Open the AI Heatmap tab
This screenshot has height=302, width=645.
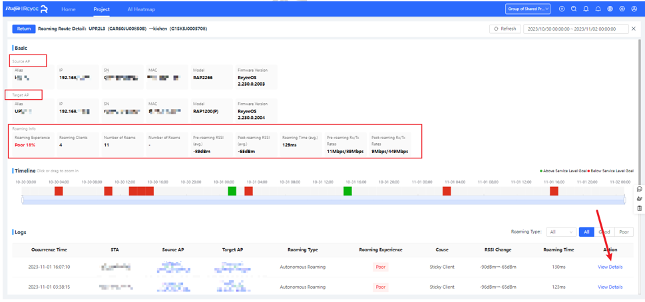coord(141,9)
